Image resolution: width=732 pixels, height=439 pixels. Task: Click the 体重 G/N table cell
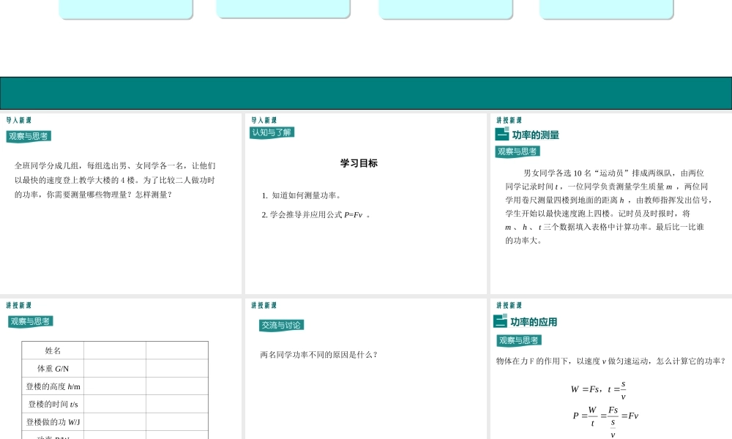tap(53, 369)
